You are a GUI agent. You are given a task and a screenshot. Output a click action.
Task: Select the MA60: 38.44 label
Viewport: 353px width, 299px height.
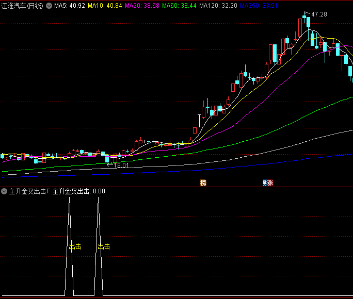(x=179, y=6)
